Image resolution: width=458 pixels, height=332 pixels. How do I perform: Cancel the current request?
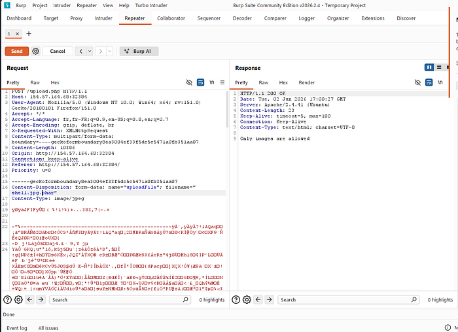tap(58, 52)
